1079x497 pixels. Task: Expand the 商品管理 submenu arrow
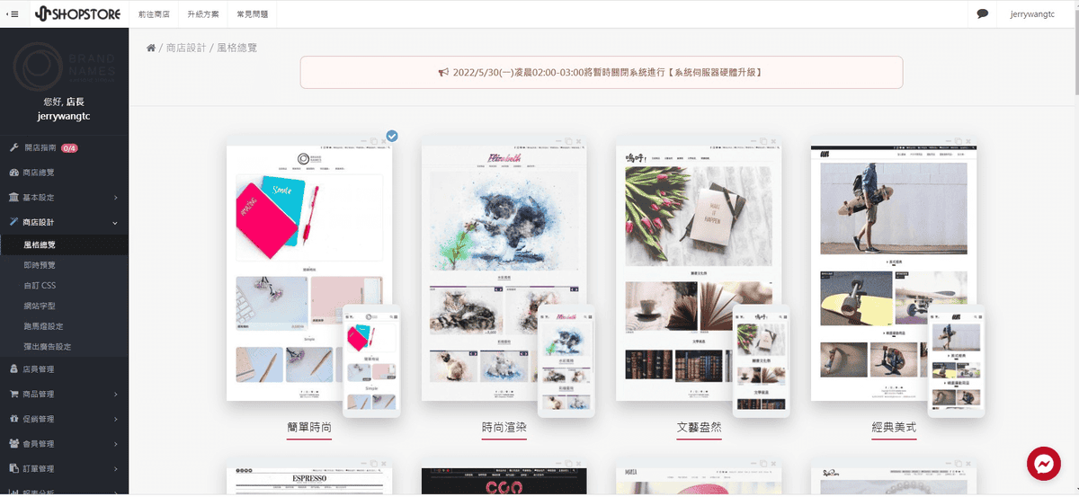(116, 395)
